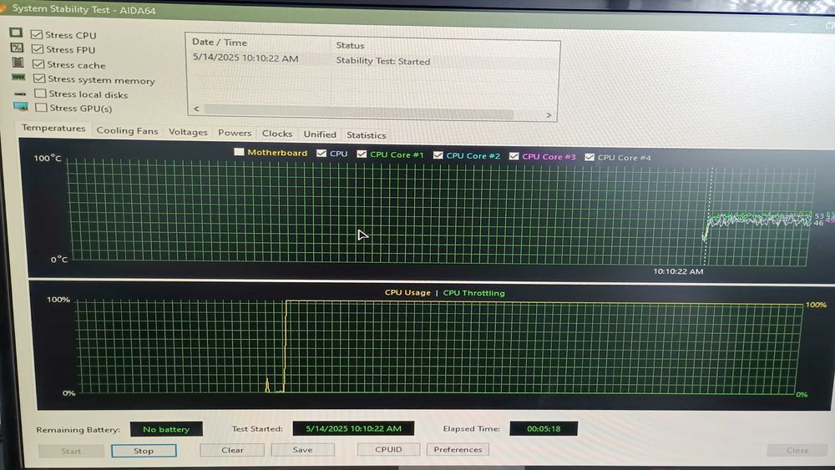Click Stability Test: Started status text
The height and width of the screenshot is (470, 835).
[x=383, y=61]
